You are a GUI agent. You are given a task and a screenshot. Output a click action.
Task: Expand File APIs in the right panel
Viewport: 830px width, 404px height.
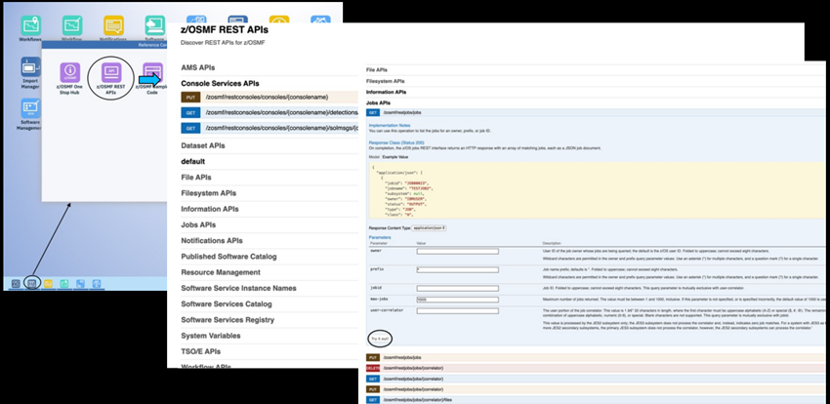tap(377, 70)
